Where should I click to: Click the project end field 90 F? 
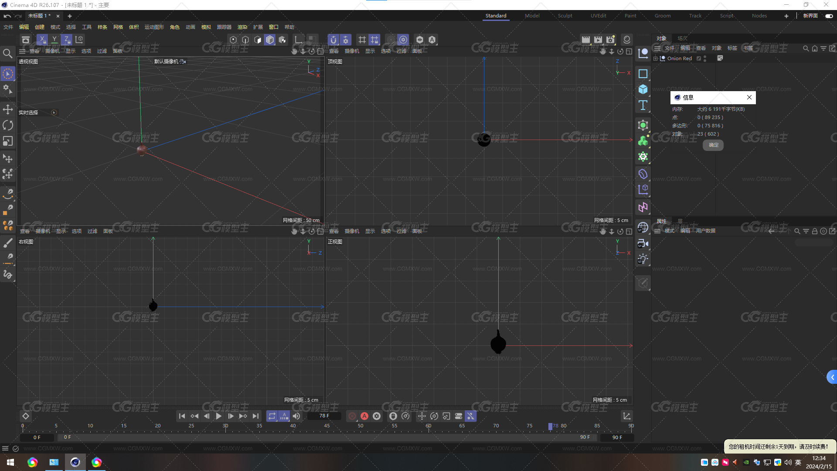pos(617,437)
